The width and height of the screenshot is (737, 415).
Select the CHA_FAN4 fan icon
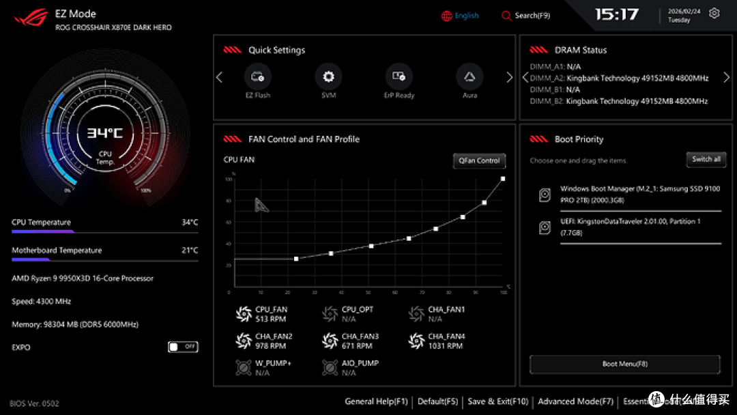[x=416, y=341]
